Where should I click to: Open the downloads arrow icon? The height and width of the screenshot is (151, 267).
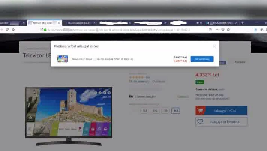256,30
